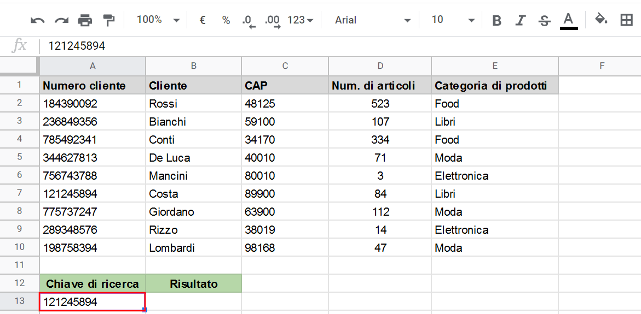
Task: Decrease decimal places
Action: (249, 21)
